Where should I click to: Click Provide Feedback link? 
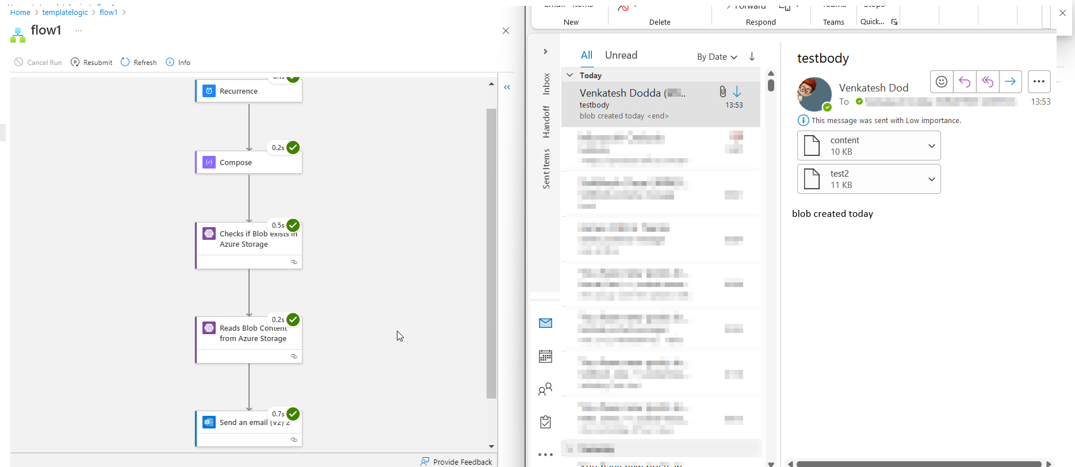[x=457, y=462]
